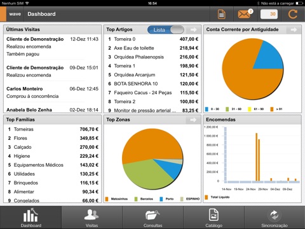
Task: Select the Porto legend swatch
Action: (x=161, y=199)
